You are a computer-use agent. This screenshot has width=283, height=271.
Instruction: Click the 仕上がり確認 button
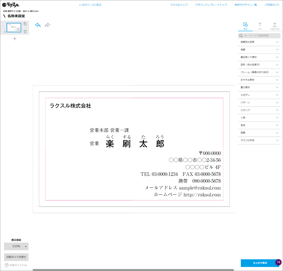coord(260,263)
